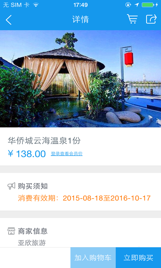Tap 加入购物车 button
The image size is (161, 268).
tap(93, 258)
